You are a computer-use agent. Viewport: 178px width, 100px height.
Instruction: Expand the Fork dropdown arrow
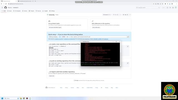pos(120,15)
